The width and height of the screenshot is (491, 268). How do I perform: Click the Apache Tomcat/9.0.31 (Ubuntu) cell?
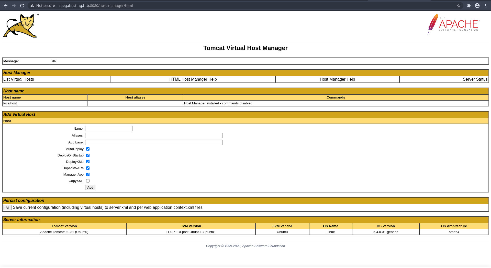pyautogui.click(x=64, y=232)
